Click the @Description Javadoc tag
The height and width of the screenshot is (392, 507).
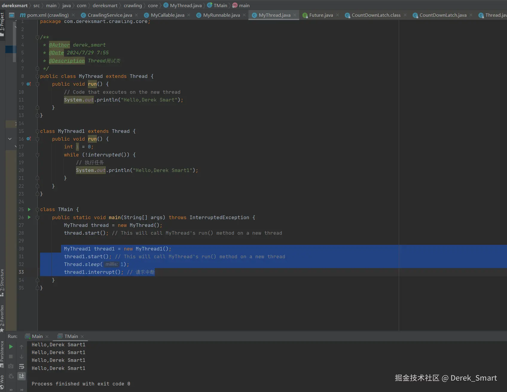(x=67, y=61)
